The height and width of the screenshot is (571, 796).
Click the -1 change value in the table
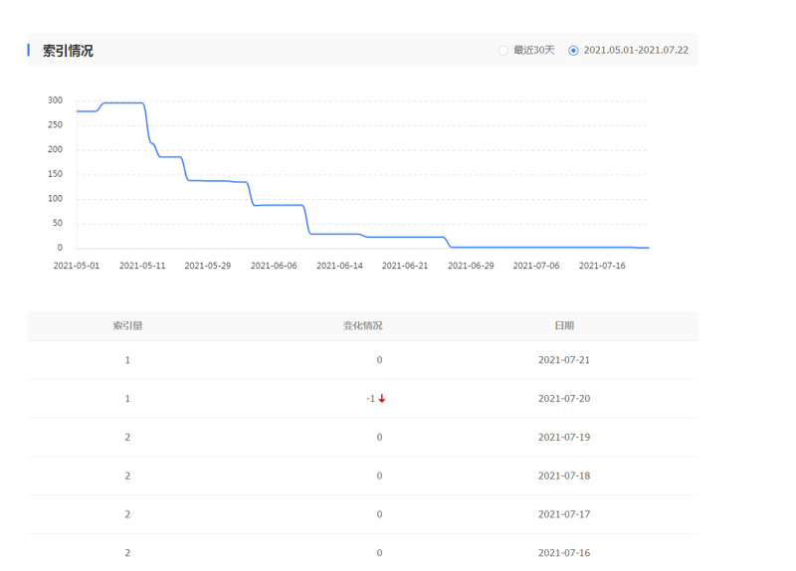370,399
